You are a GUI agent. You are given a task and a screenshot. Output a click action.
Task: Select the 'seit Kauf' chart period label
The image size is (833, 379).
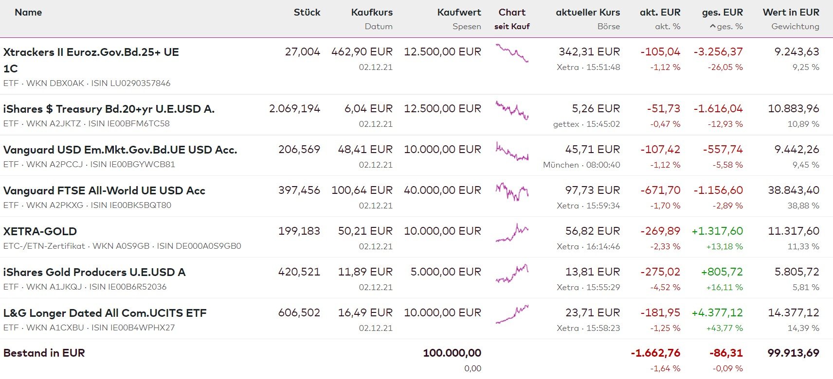(x=512, y=26)
